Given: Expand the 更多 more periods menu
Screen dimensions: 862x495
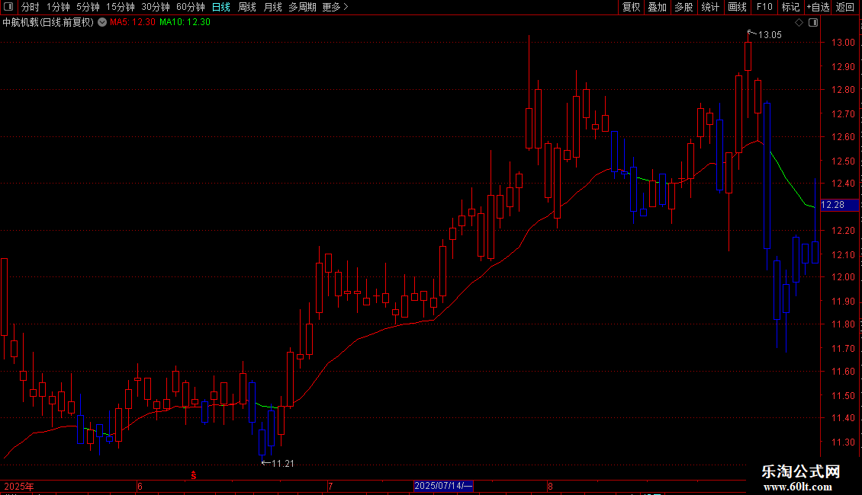Looking at the screenshot, I should pyautogui.click(x=336, y=7).
